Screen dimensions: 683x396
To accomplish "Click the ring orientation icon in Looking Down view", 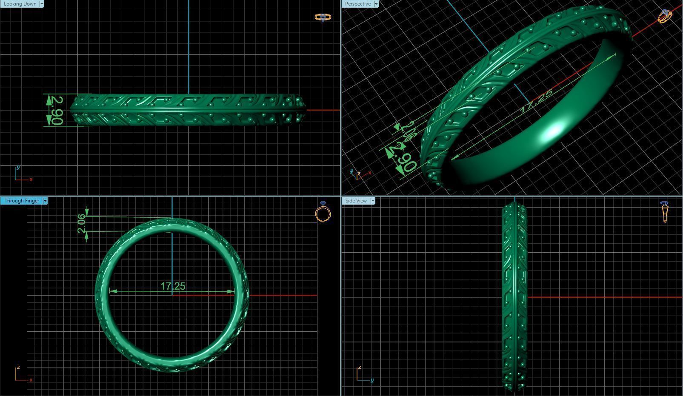I will pyautogui.click(x=323, y=17).
